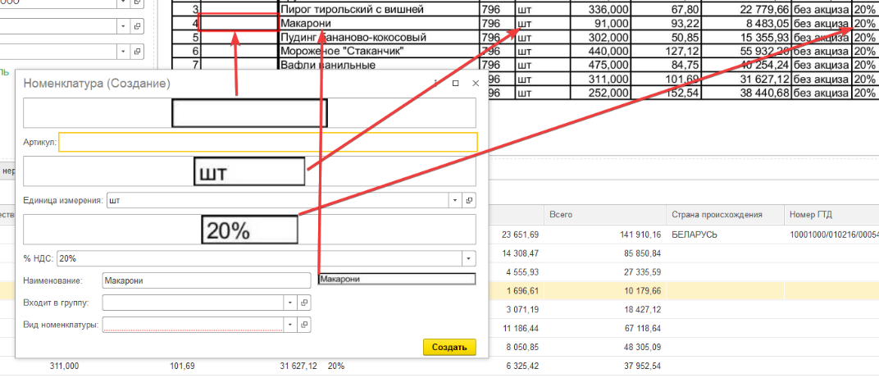This screenshot has width=879, height=378.
Task: Click the Создать button
Action: click(449, 347)
